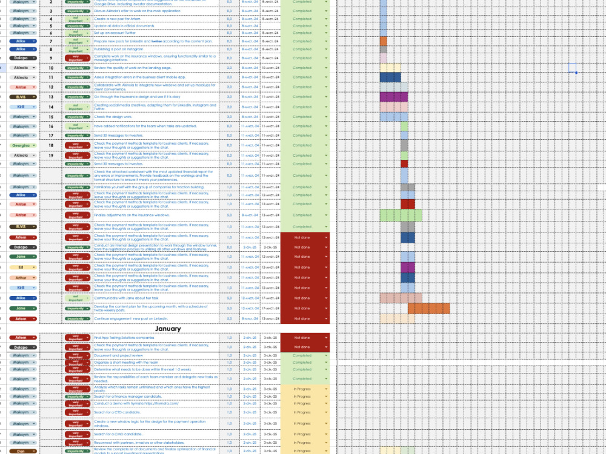The width and height of the screenshot is (606, 454).
Task: Select purple Gantt bar in row 13
Action: 394,97
